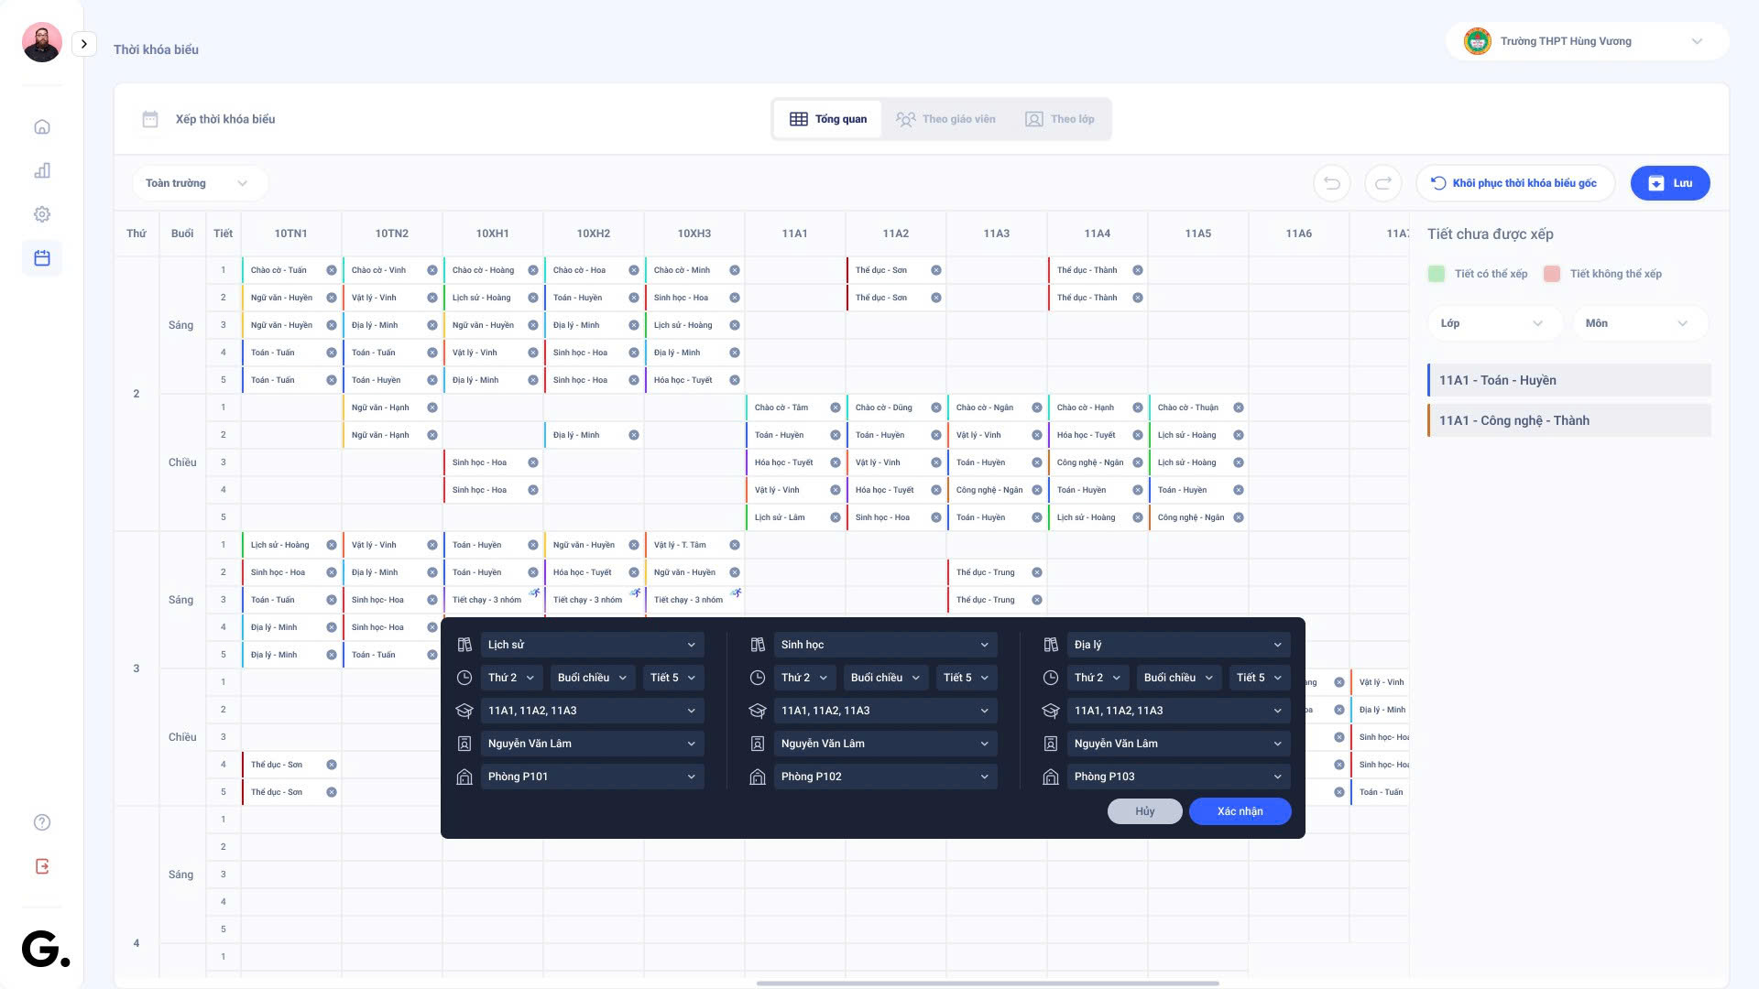Select the timetable calendar icon in sidebar
This screenshot has width=1759, height=989.
click(x=42, y=258)
